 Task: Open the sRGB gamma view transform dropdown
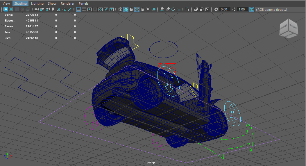pyautogui.click(x=271, y=10)
